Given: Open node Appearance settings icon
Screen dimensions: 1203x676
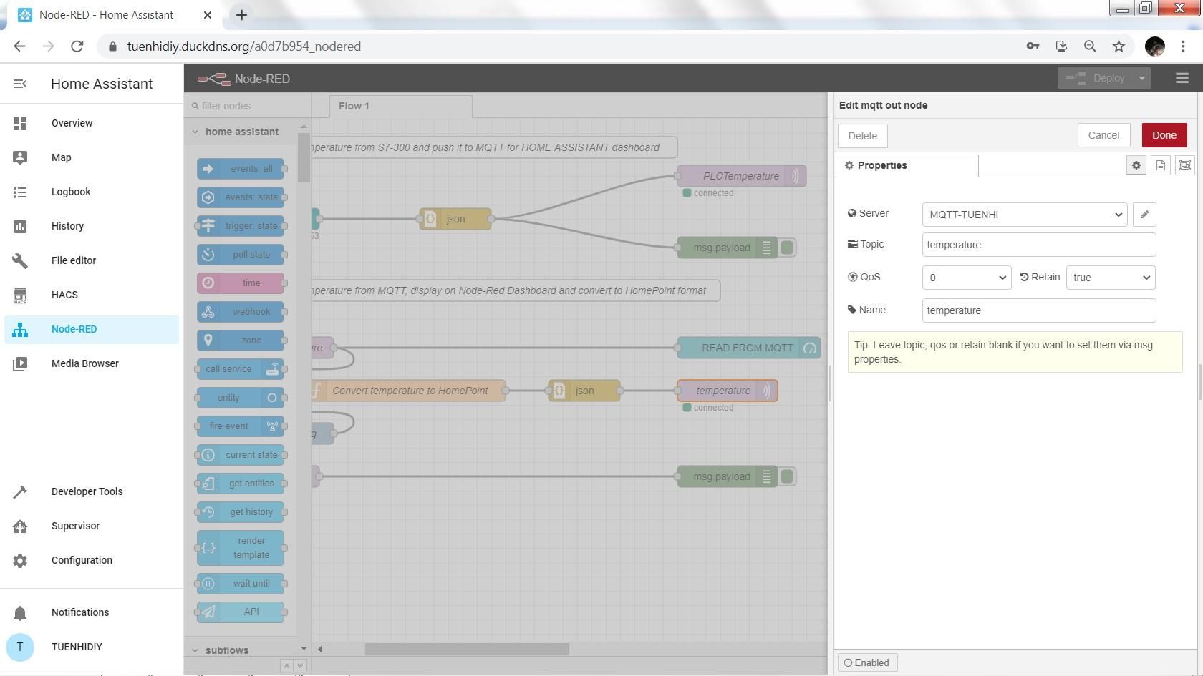Looking at the screenshot, I should coord(1185,165).
